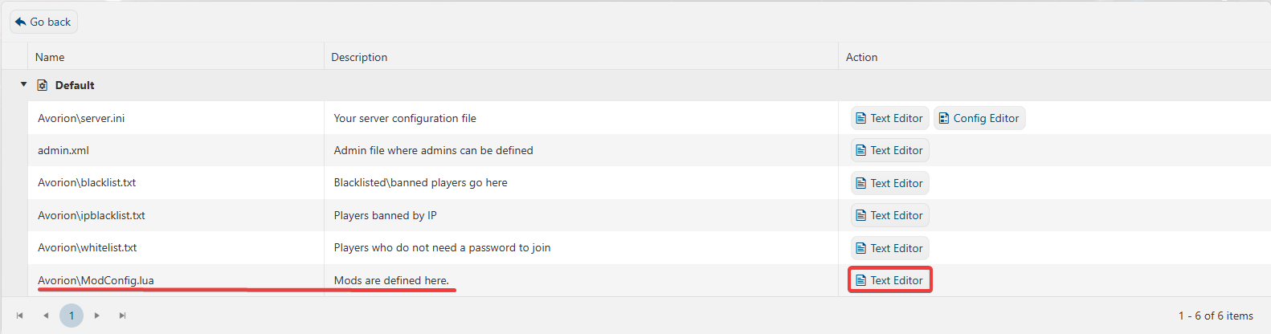Viewport: 1271px width, 334px height.
Task: Open Text Editor for Avorion\server.ini
Action: click(889, 118)
